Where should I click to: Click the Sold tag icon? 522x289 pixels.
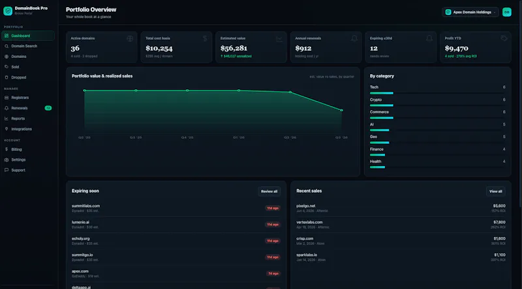click(x=7, y=67)
